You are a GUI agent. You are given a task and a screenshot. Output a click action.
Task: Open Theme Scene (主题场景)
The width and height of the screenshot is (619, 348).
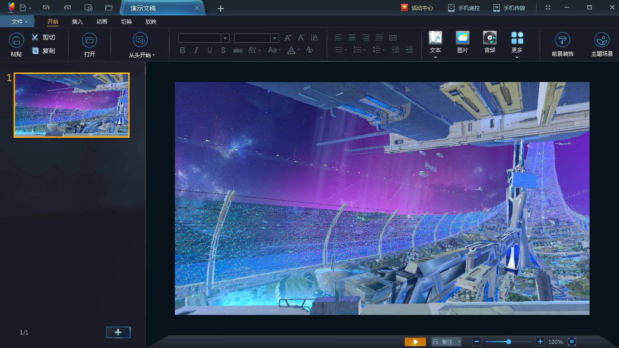pyautogui.click(x=602, y=44)
